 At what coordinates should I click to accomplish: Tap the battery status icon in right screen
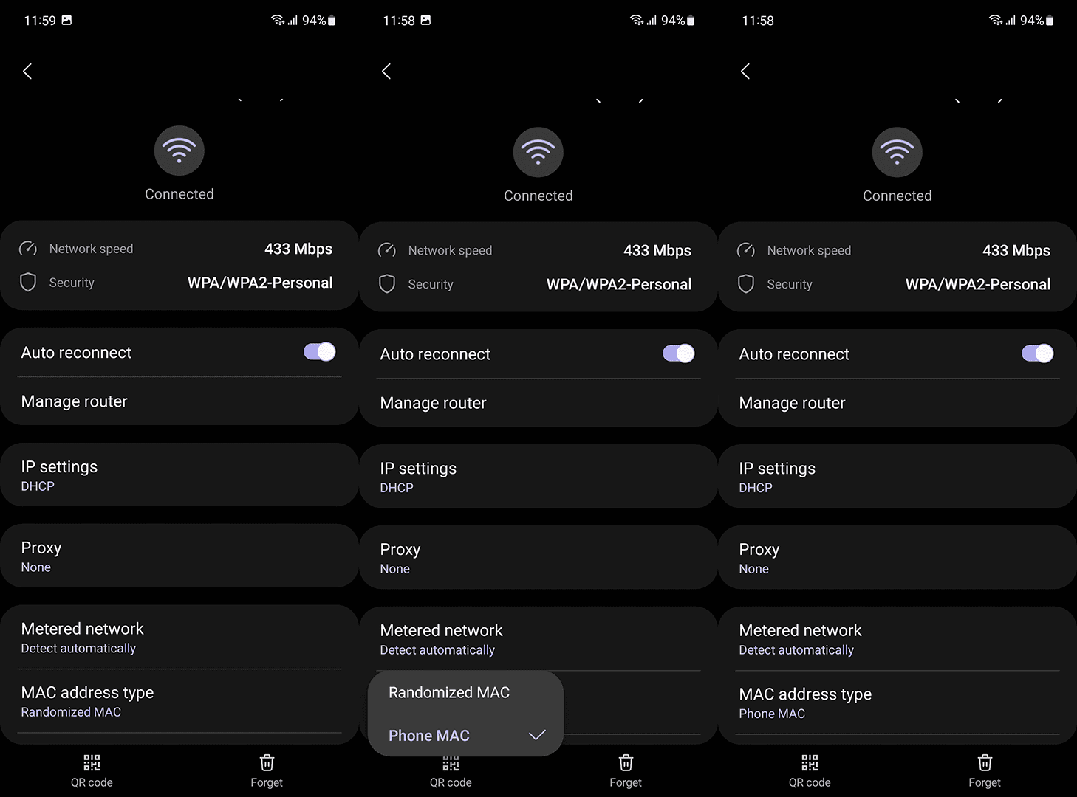(x=1050, y=21)
